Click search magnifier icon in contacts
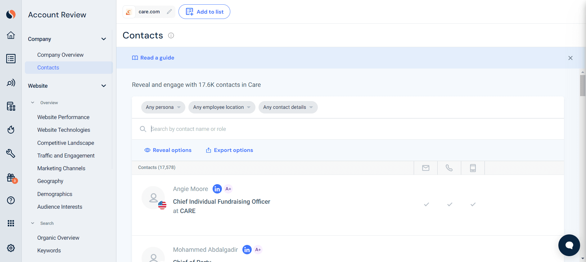586x262 pixels. 143,129
